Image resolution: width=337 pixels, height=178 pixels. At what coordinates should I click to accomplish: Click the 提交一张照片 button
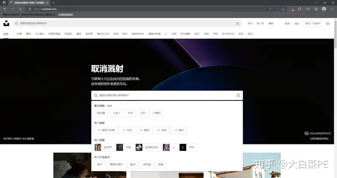click(313, 23)
